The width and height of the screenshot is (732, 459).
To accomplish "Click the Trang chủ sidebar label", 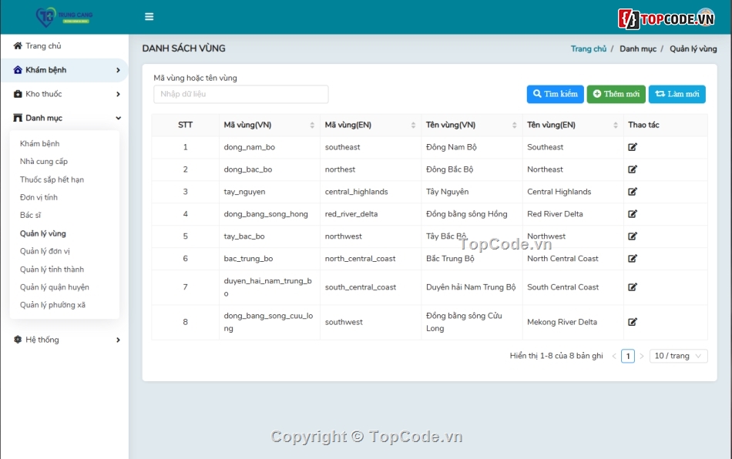I will (x=43, y=45).
